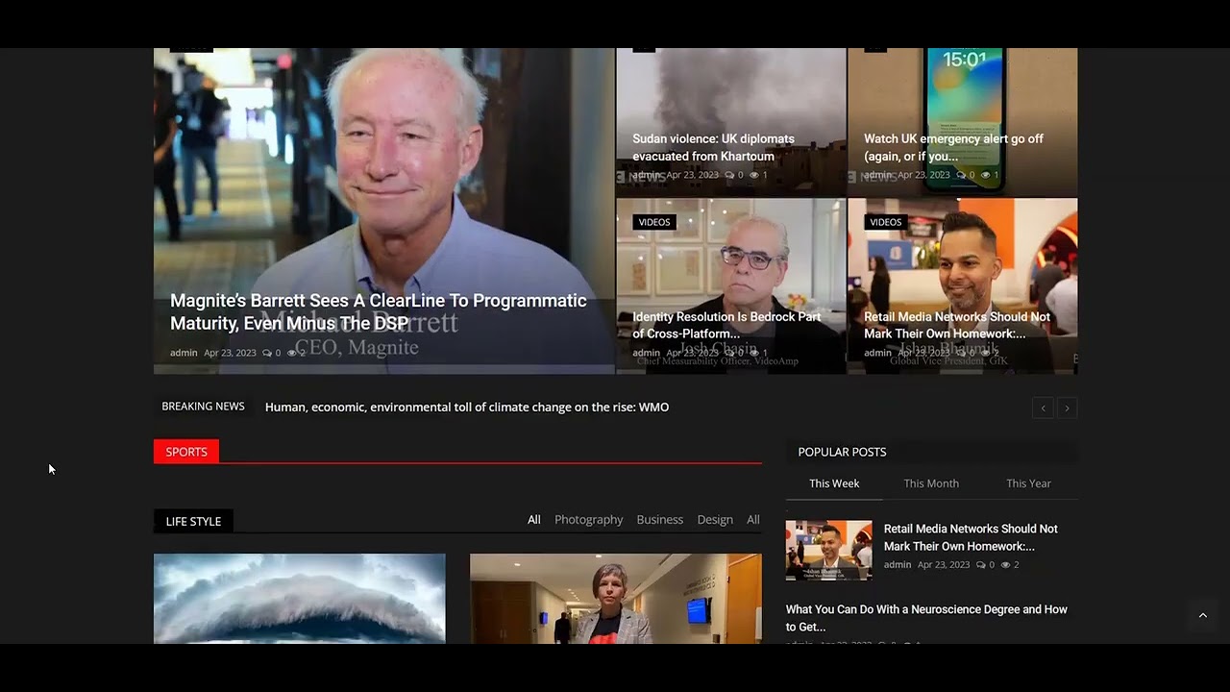Screen dimensions: 1230x692
Task: Click comment icon in Retail Media popular post
Action: point(980,565)
